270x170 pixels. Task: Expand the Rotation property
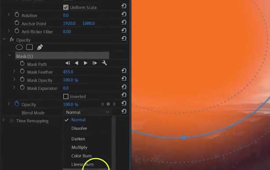pos(9,15)
